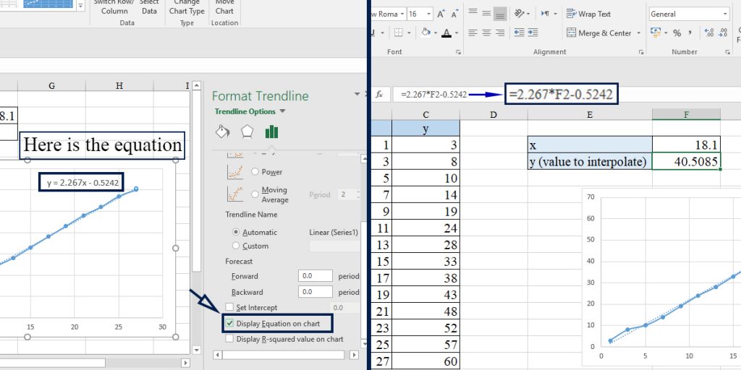Click Forecast Backward periods field
741x370 pixels.
click(x=316, y=292)
